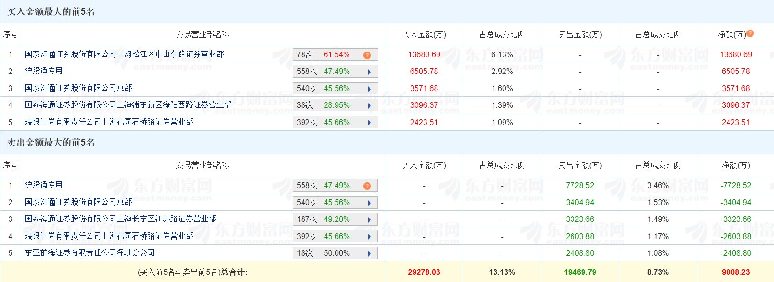Click the arrow in the 东亚前海证券深圳分公司 row
774x282 pixels.
pyautogui.click(x=369, y=253)
